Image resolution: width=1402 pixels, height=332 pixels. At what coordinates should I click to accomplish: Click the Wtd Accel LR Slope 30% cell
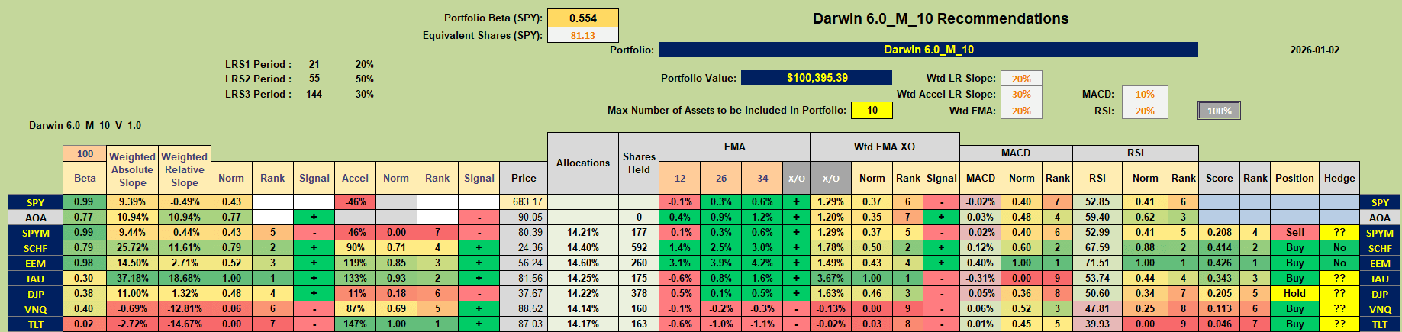[1021, 95]
